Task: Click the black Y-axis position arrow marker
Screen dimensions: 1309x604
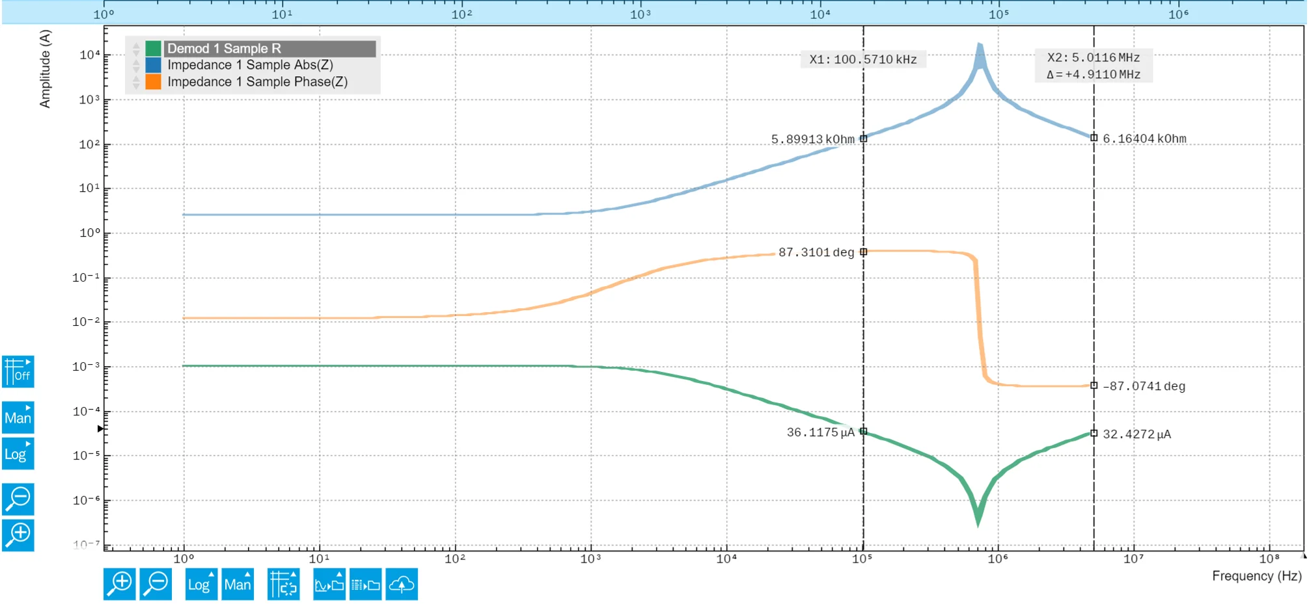Action: tap(100, 428)
